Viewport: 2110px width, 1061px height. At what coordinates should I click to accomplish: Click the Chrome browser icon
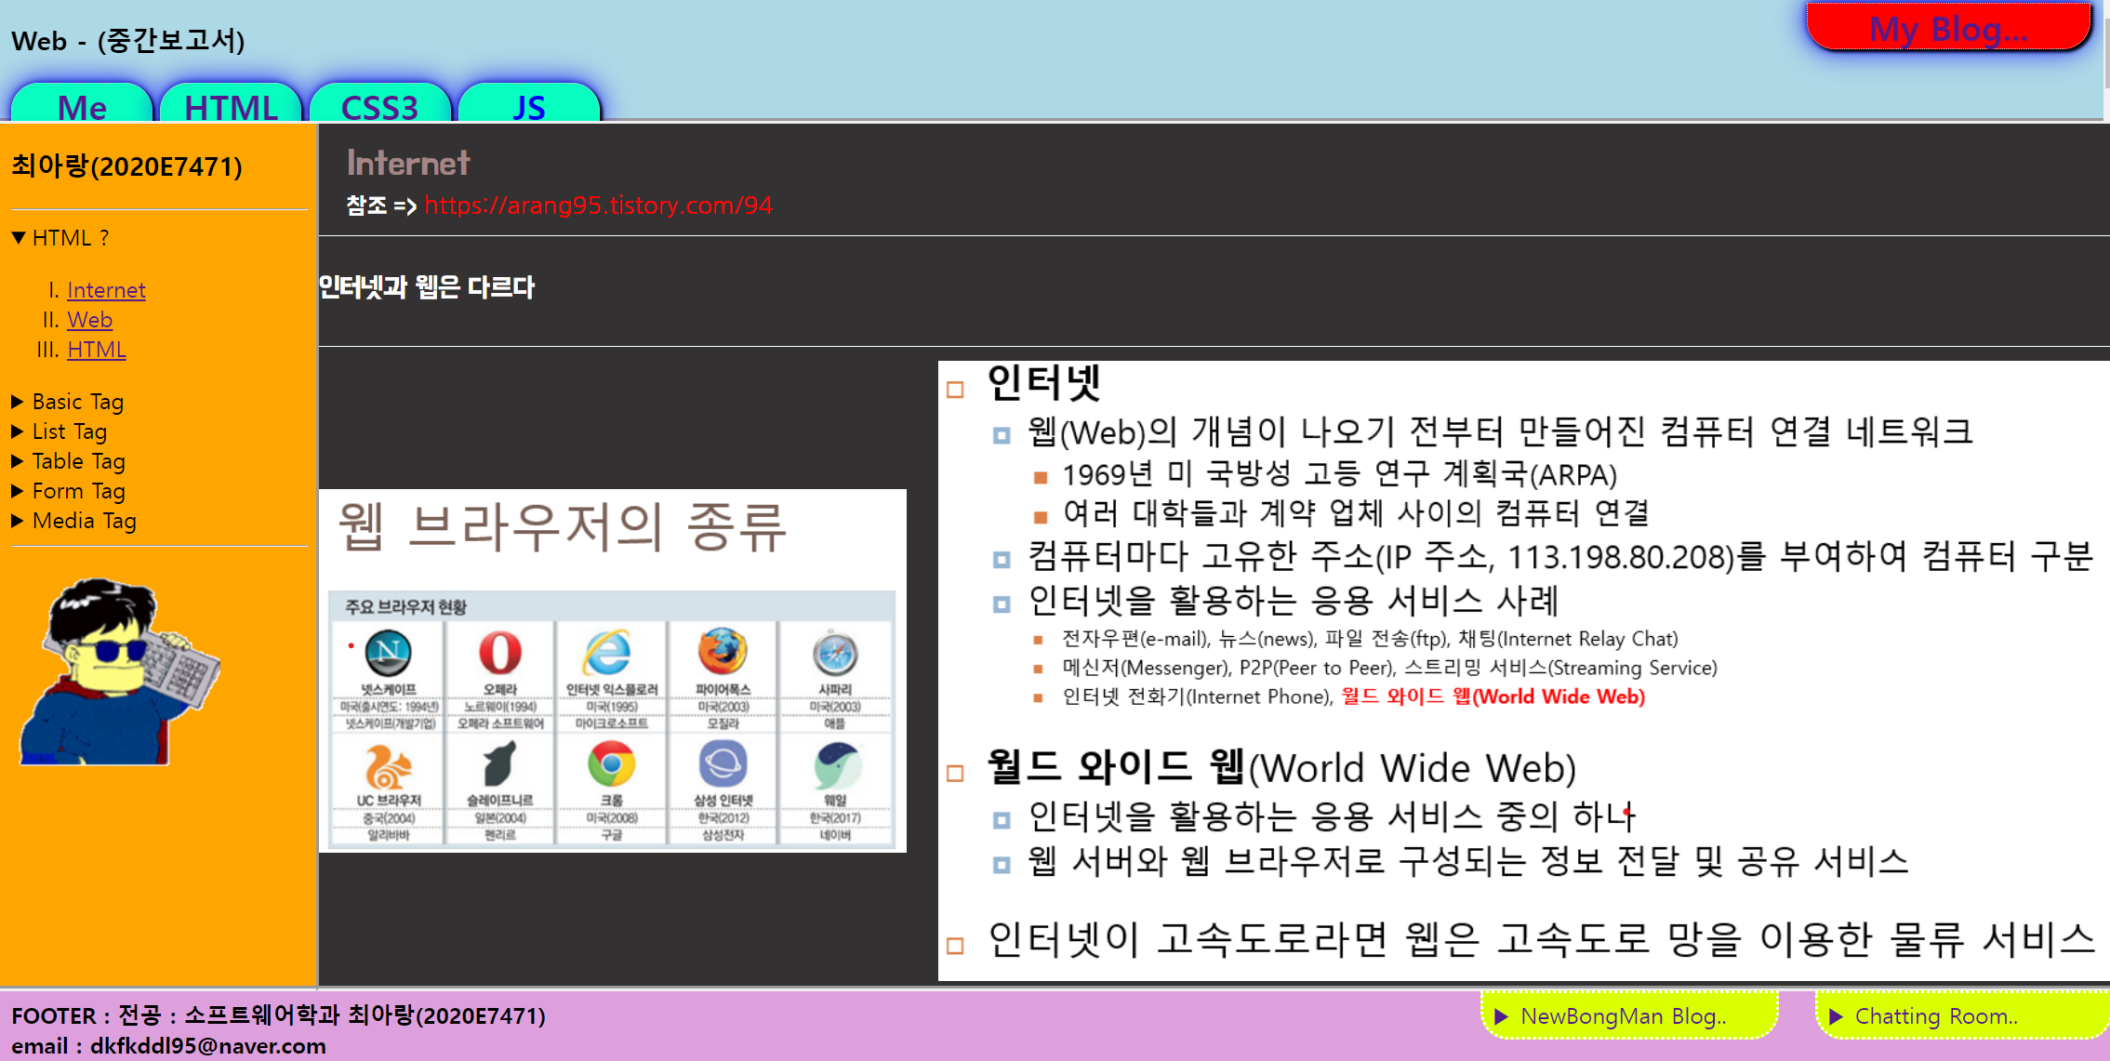(x=611, y=765)
